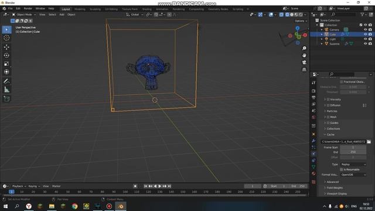Open Chrome from the Windows taskbar
Image resolution: width=375 pixels, height=211 pixels.
pos(74,206)
